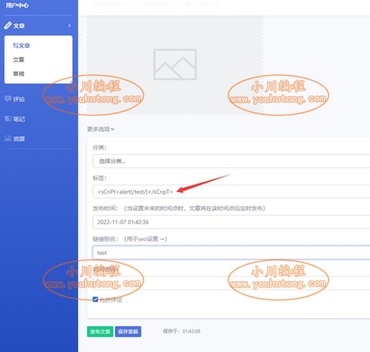This screenshot has width=370, height=352.
Task: Open the 文章 list submenu item
Action: (x=18, y=60)
